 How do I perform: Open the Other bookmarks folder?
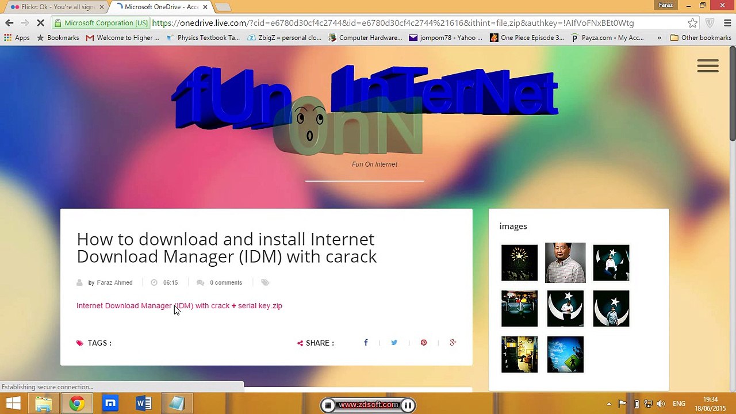tap(701, 38)
